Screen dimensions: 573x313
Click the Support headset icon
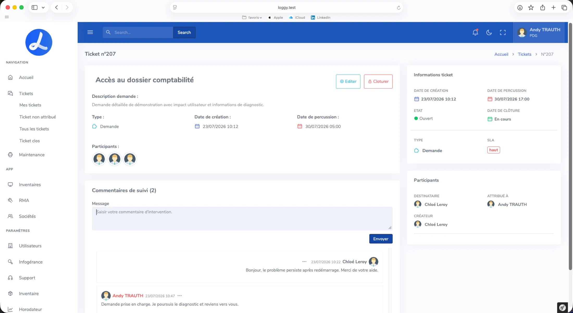10,278
